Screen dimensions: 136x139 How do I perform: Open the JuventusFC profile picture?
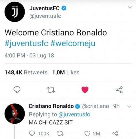[x=15, y=12]
